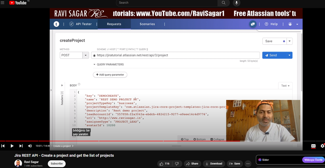Open the 'Create a project' chapter link

(x=63, y=146)
